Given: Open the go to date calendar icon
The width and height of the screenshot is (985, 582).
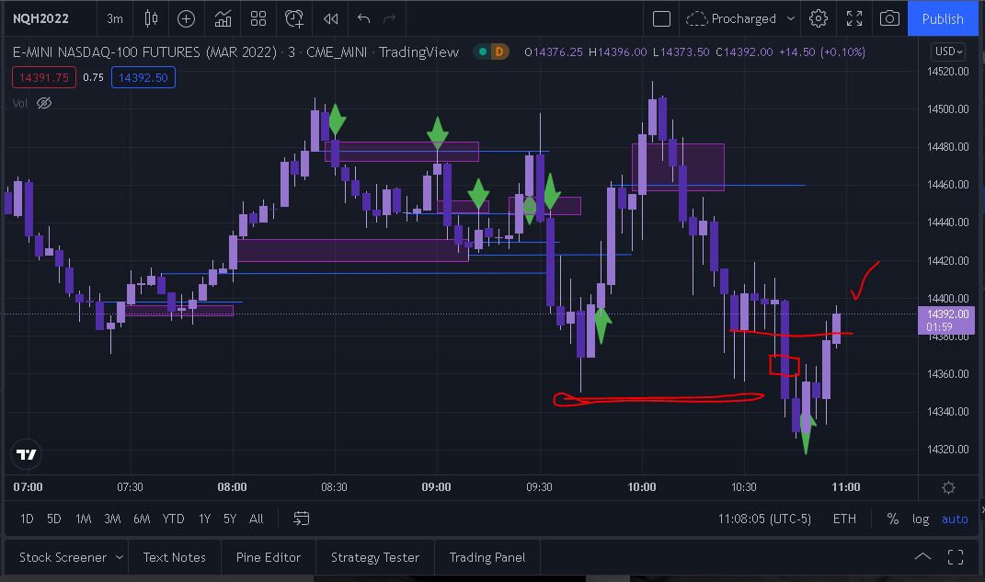Looking at the screenshot, I should click(x=302, y=519).
